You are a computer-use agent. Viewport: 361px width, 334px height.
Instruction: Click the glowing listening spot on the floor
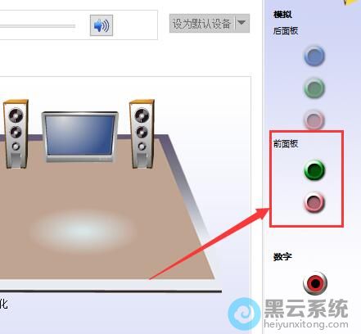(x=82, y=231)
